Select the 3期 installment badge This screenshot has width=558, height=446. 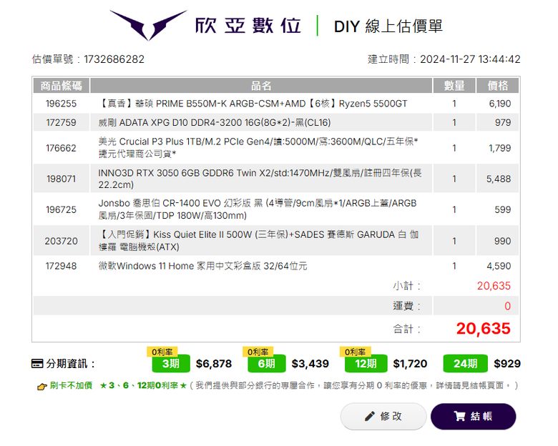pyautogui.click(x=171, y=364)
